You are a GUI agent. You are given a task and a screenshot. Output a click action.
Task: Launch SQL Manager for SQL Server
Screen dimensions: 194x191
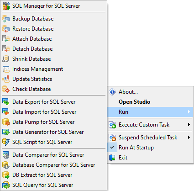[x=53, y=6]
